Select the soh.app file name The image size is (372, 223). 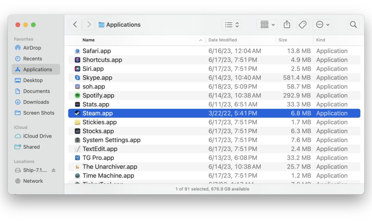click(94, 87)
